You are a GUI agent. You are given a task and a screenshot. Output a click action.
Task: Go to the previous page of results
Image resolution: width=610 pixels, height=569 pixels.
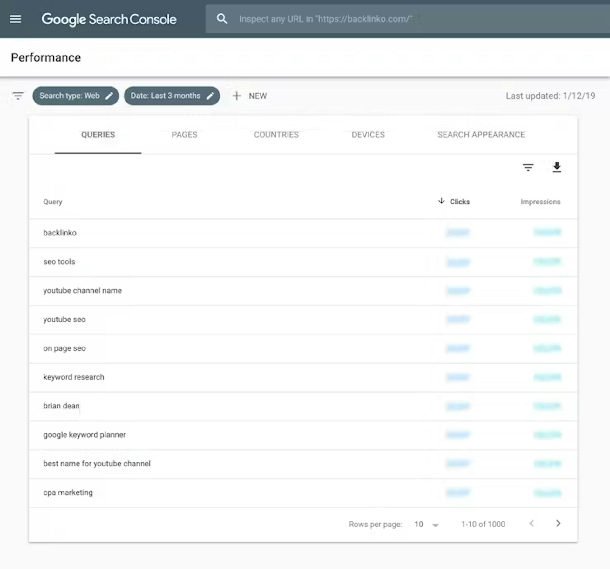[532, 524]
